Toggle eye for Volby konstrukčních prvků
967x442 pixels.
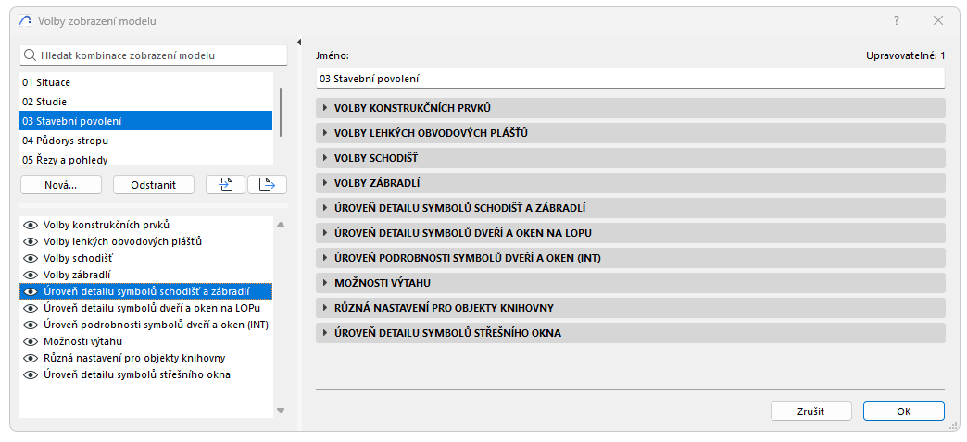(x=31, y=226)
